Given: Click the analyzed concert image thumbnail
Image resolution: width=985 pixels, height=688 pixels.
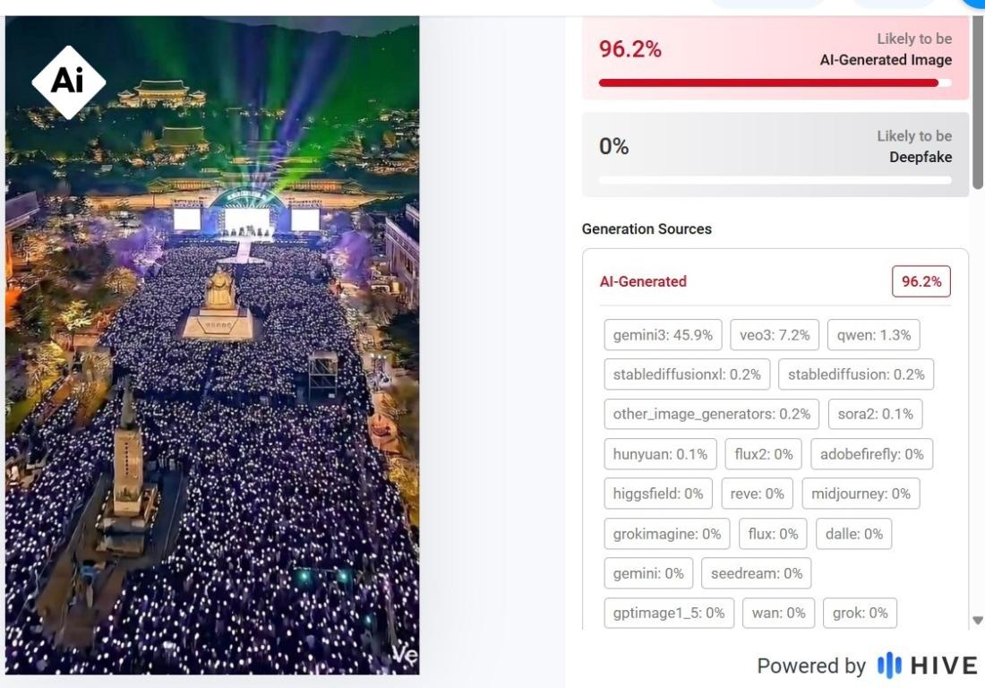Looking at the screenshot, I should click(212, 358).
